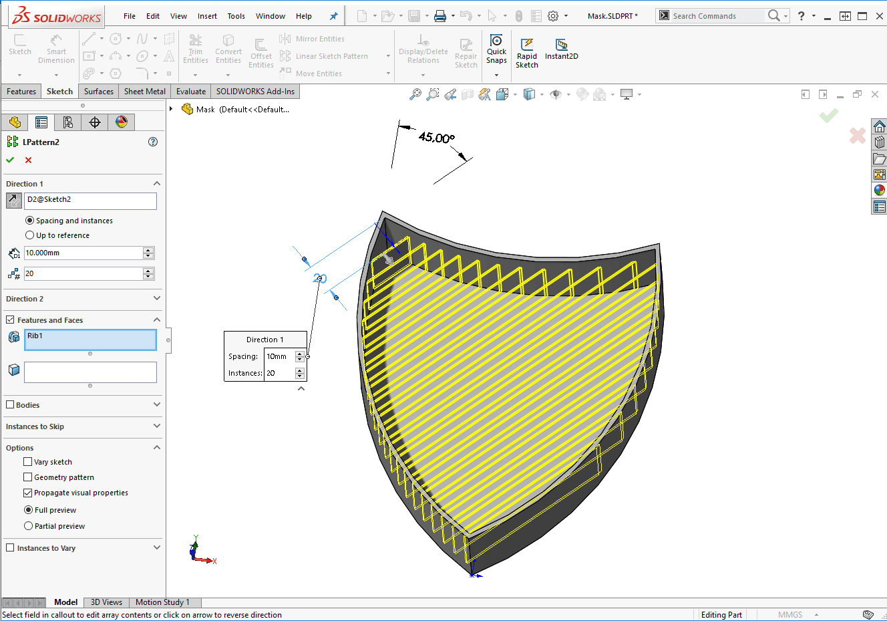Open the Motion Study 1 tab
This screenshot has height=621, width=887.
[162, 602]
